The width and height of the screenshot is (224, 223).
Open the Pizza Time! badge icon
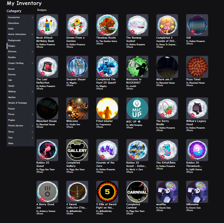(197, 67)
